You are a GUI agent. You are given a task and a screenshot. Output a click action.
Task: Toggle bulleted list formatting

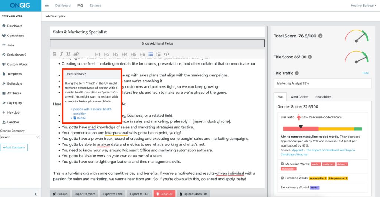[151, 54]
